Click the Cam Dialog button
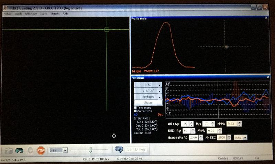This screenshot has width=275, height=164. click(x=136, y=149)
